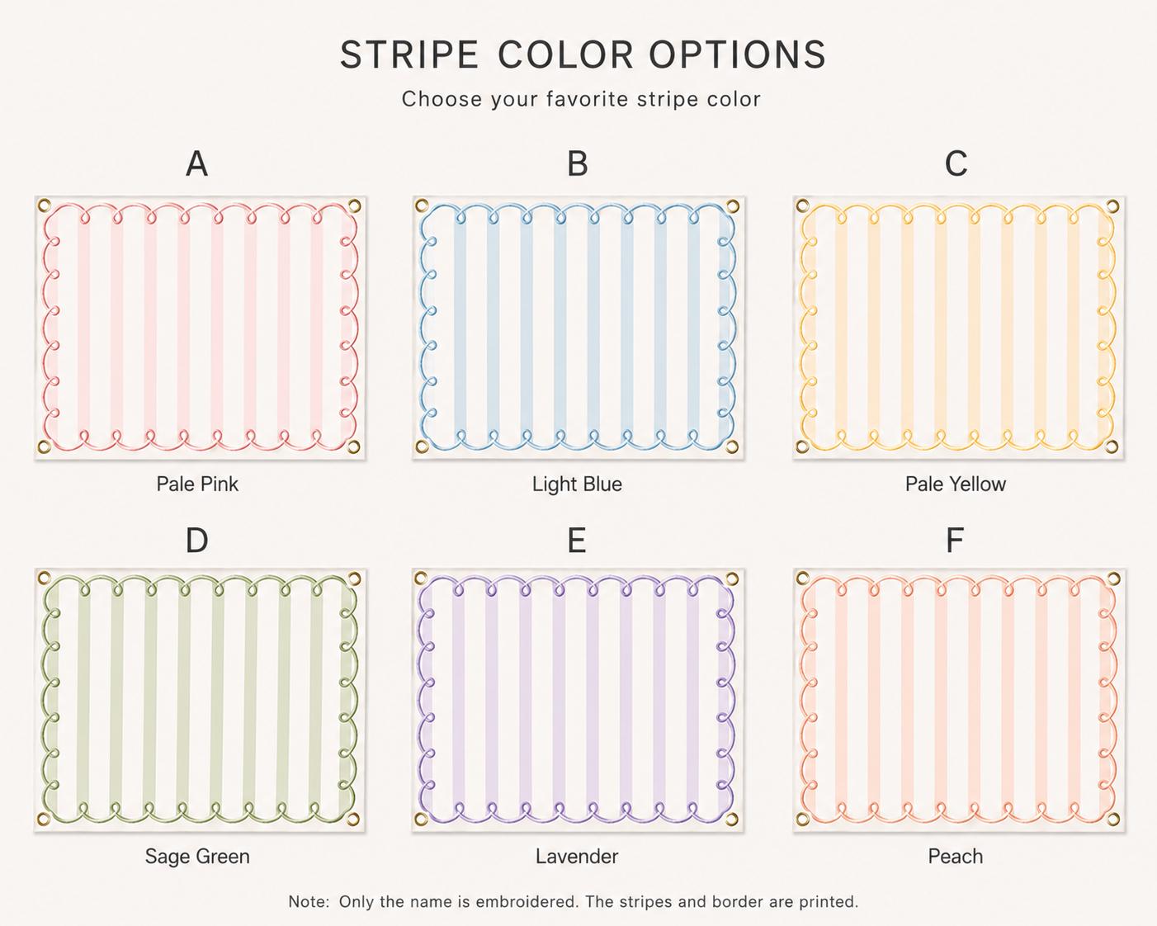Click the Pale Pink label
1157x926 pixels.
(x=197, y=484)
